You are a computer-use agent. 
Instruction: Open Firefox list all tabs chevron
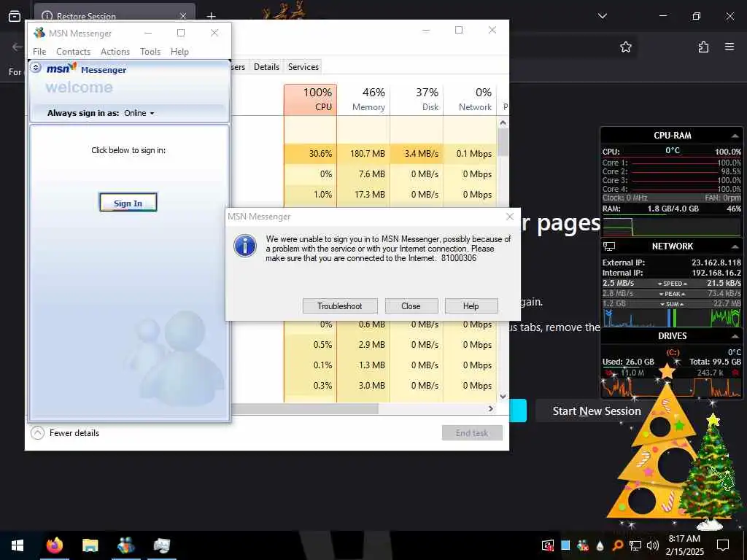pos(602,16)
